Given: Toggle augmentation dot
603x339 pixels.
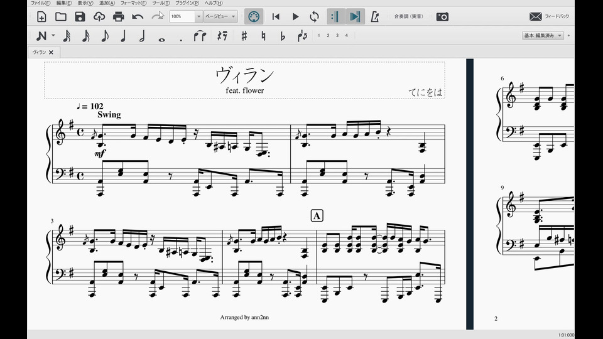Looking at the screenshot, I should click(181, 39).
